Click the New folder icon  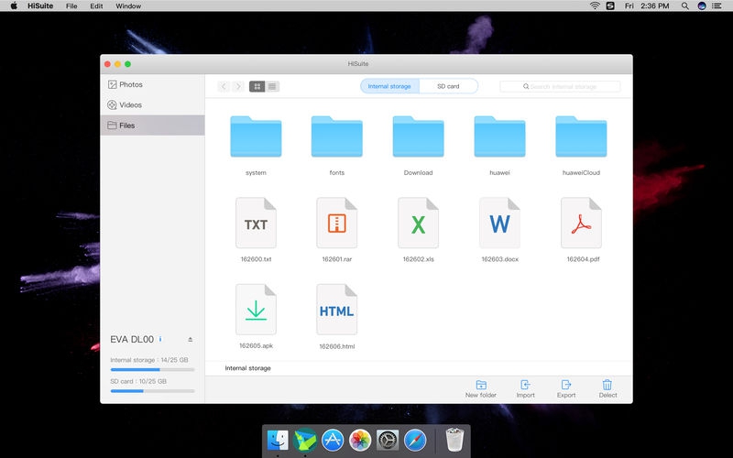tap(481, 385)
